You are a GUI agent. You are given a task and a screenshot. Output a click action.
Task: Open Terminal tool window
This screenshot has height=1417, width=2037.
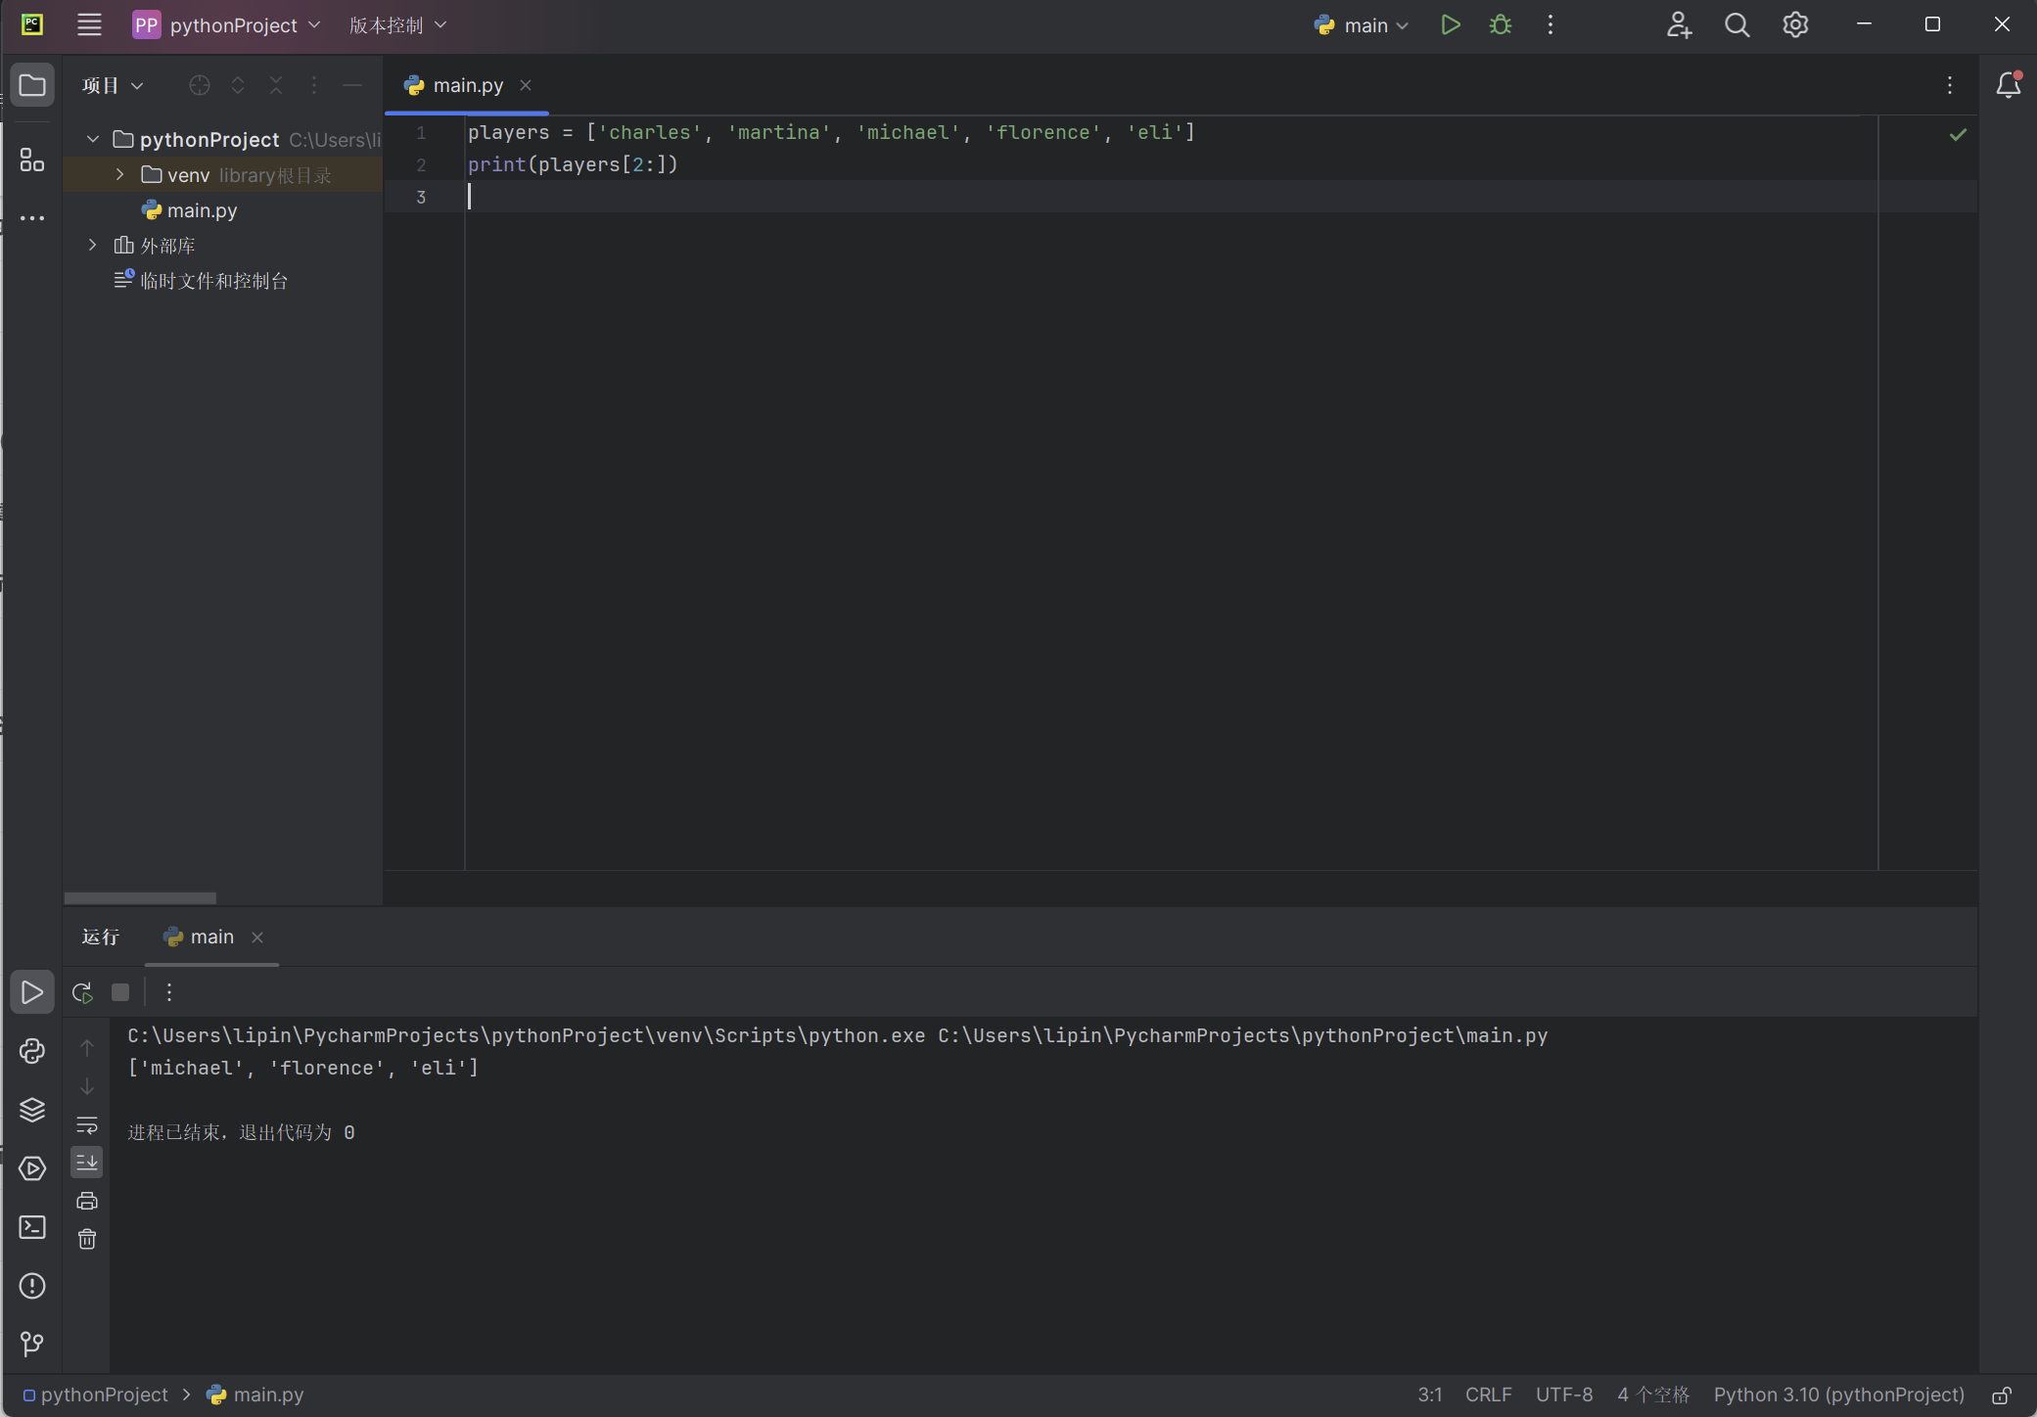coord(32,1227)
